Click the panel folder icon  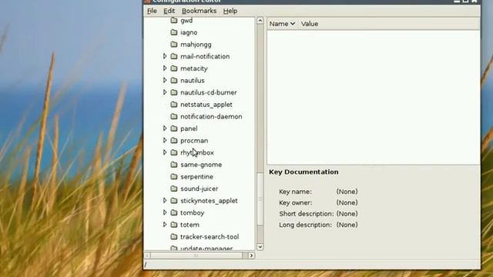pos(174,128)
